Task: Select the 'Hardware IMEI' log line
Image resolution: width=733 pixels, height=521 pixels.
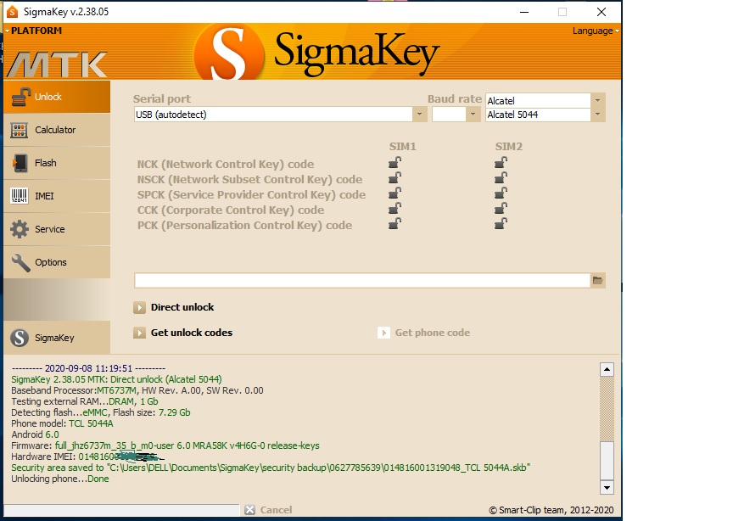Action: (x=88, y=457)
